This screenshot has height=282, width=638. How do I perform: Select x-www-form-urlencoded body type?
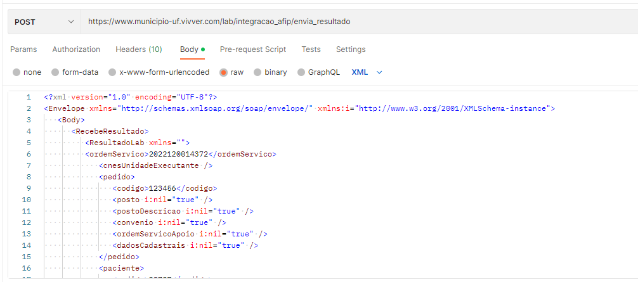112,72
